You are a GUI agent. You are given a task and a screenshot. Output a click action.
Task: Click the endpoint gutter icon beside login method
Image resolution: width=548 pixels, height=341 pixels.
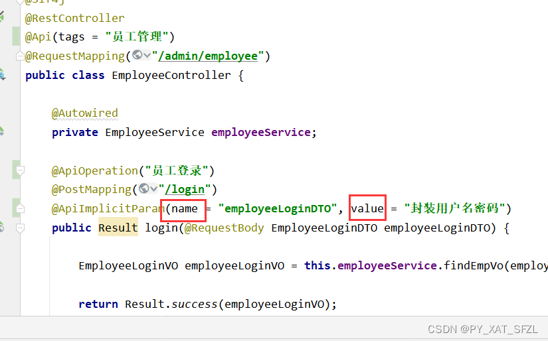(2, 227)
